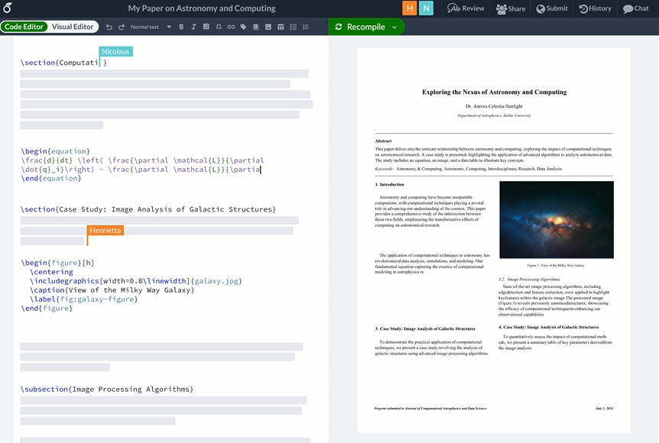Click the Share button
The width and height of the screenshot is (659, 443).
[x=511, y=8]
